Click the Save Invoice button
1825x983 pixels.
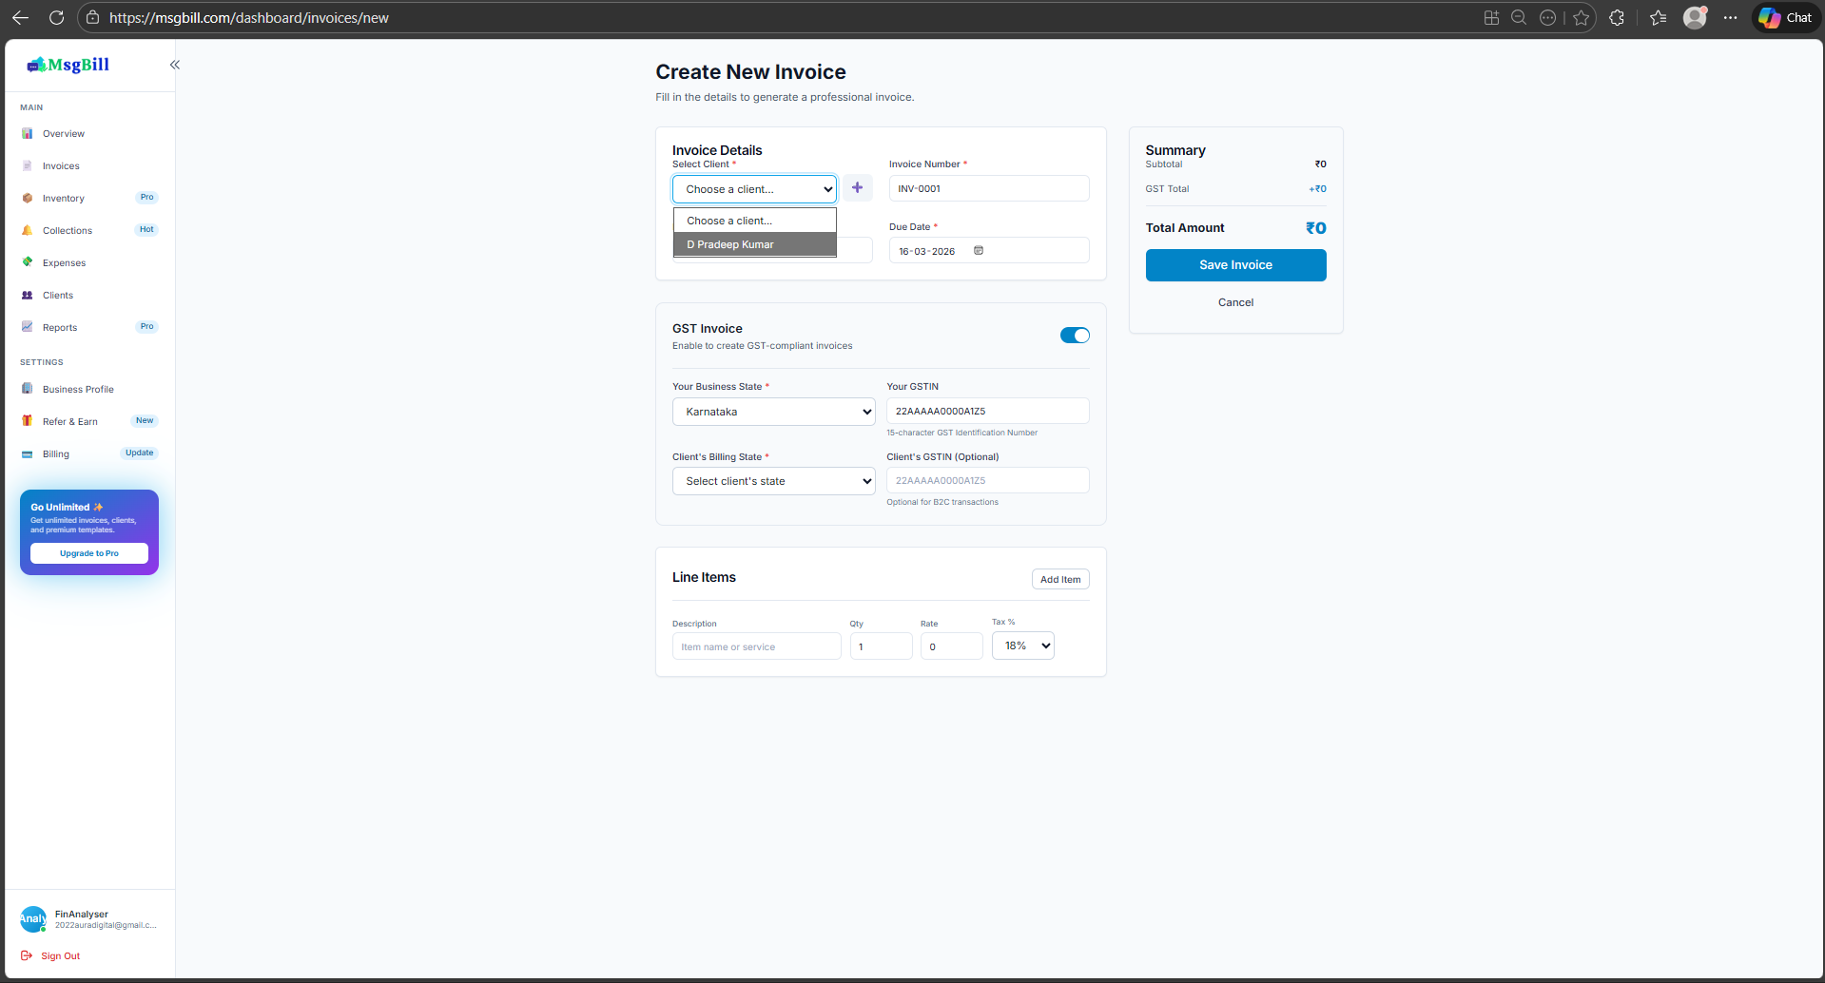1234,264
